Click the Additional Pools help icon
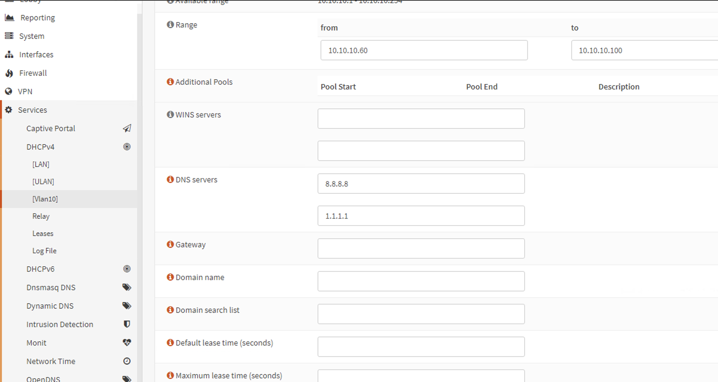The width and height of the screenshot is (718, 382). (170, 82)
